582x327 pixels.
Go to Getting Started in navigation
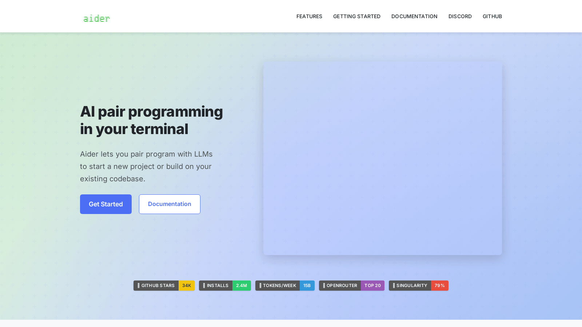pos(357,16)
